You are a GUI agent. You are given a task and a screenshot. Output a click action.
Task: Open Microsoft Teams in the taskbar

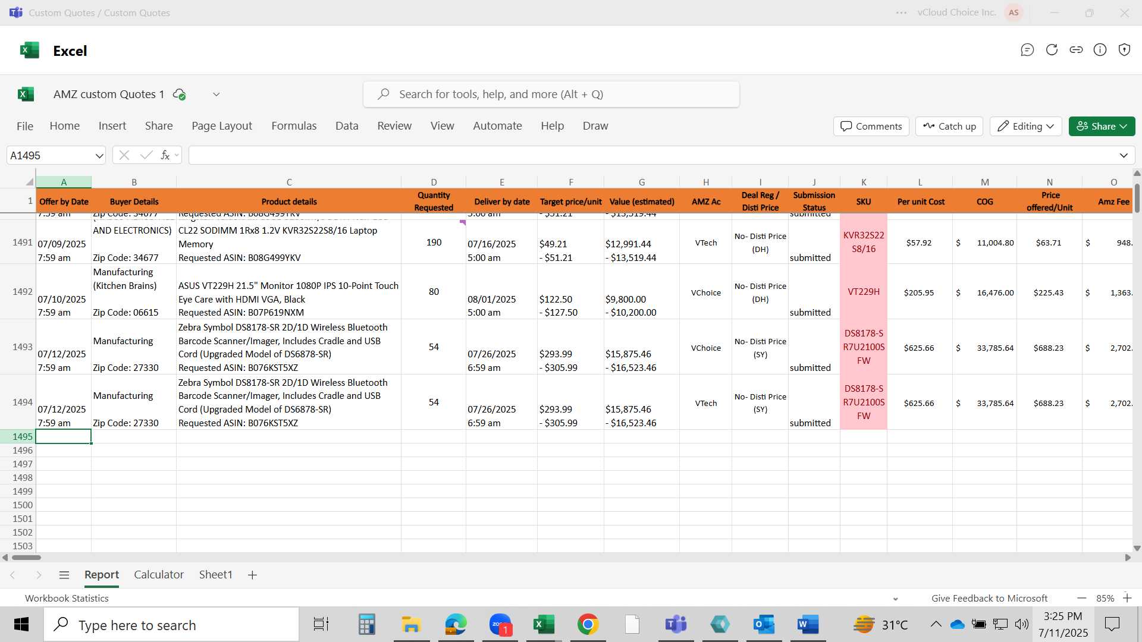pos(676,624)
